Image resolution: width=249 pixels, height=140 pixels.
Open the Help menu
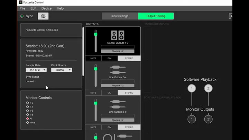(x=60, y=8)
